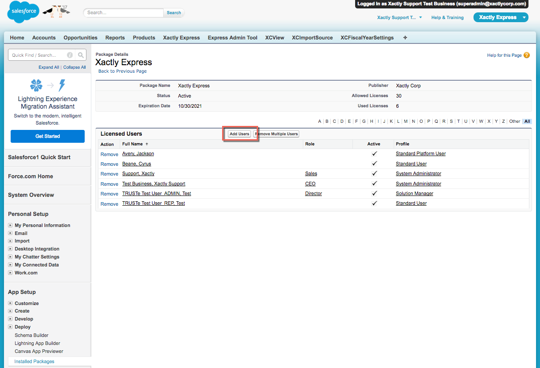Open the plus icon for all tabs
Image resolution: width=540 pixels, height=368 pixels.
(405, 38)
